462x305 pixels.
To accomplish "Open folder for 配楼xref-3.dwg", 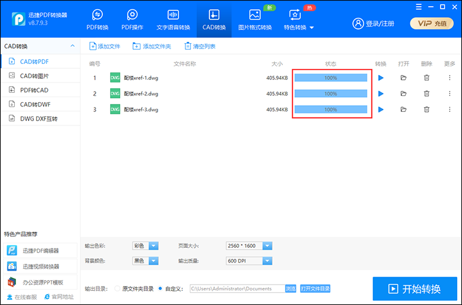I will point(403,109).
